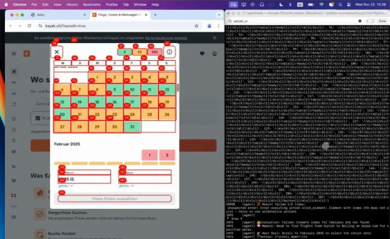Open the File menu
Screen dimensions: 390x239
click(x=34, y=4)
